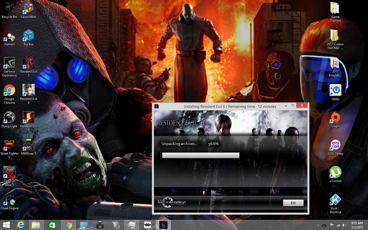Select the 2017 Custom HACKED folder
Viewport: 368px width, 230px height.
click(335, 39)
